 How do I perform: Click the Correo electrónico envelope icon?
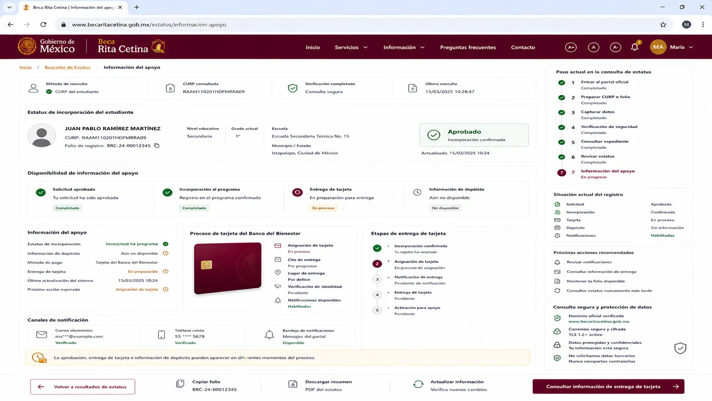42,335
